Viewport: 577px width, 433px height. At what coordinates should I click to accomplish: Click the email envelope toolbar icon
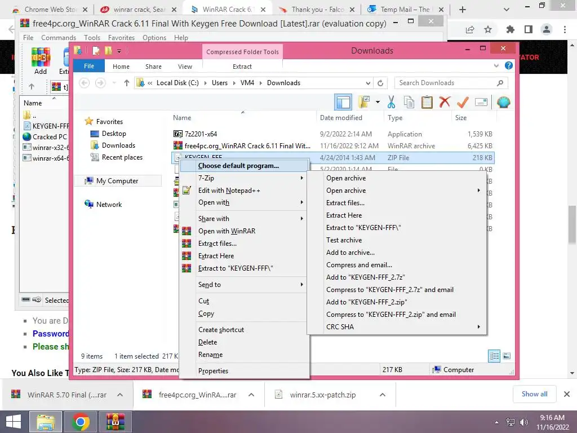481,102
